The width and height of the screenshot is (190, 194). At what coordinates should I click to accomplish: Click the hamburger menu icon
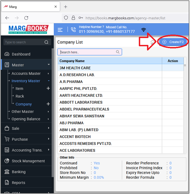coord(60,30)
